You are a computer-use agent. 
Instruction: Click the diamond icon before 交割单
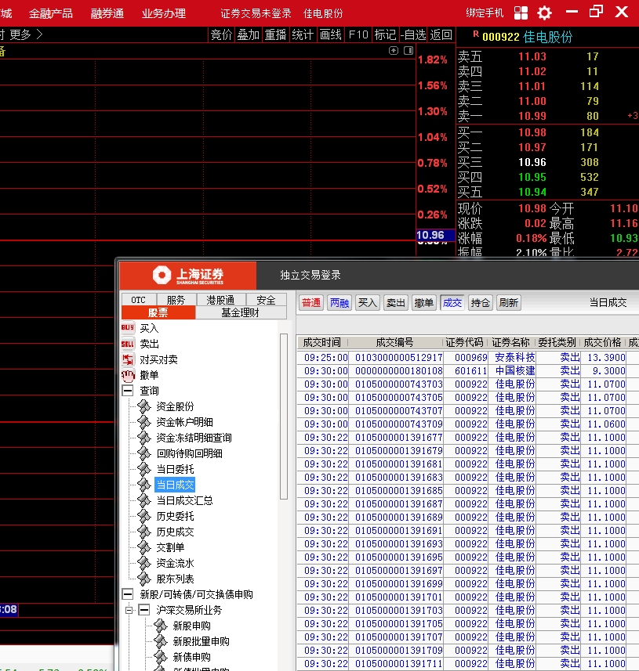pyautogui.click(x=144, y=547)
